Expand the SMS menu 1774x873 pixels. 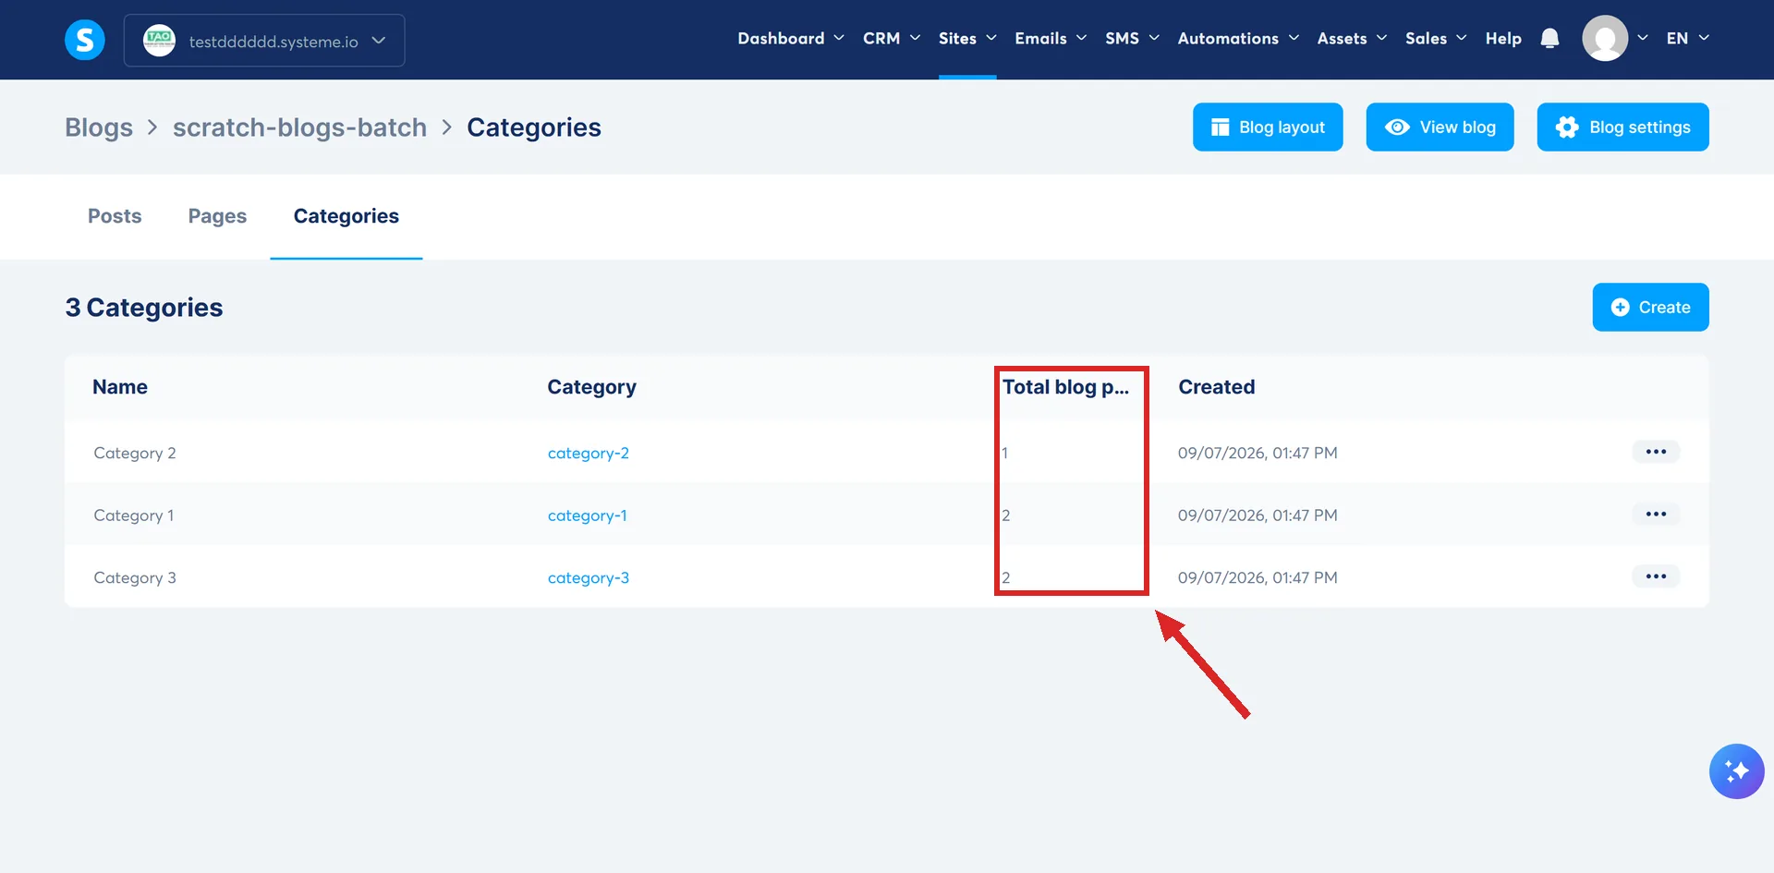[x=1132, y=39]
